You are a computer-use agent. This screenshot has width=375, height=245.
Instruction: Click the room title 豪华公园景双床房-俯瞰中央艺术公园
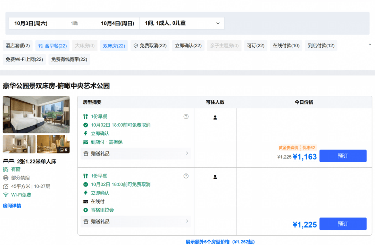coord(56,86)
